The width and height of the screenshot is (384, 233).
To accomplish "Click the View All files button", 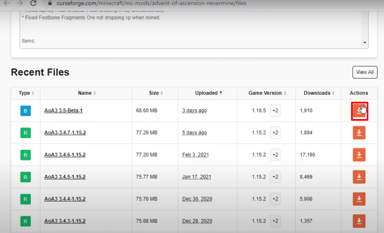I will point(365,72).
